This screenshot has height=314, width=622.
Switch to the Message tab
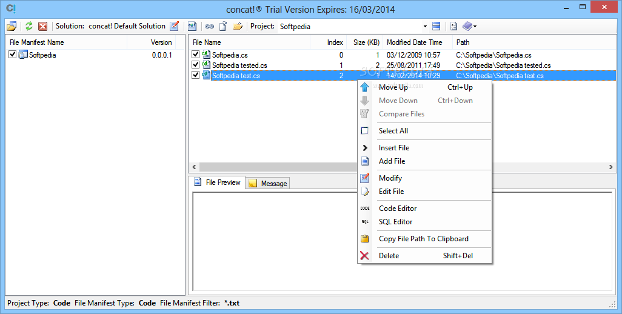pos(268,183)
